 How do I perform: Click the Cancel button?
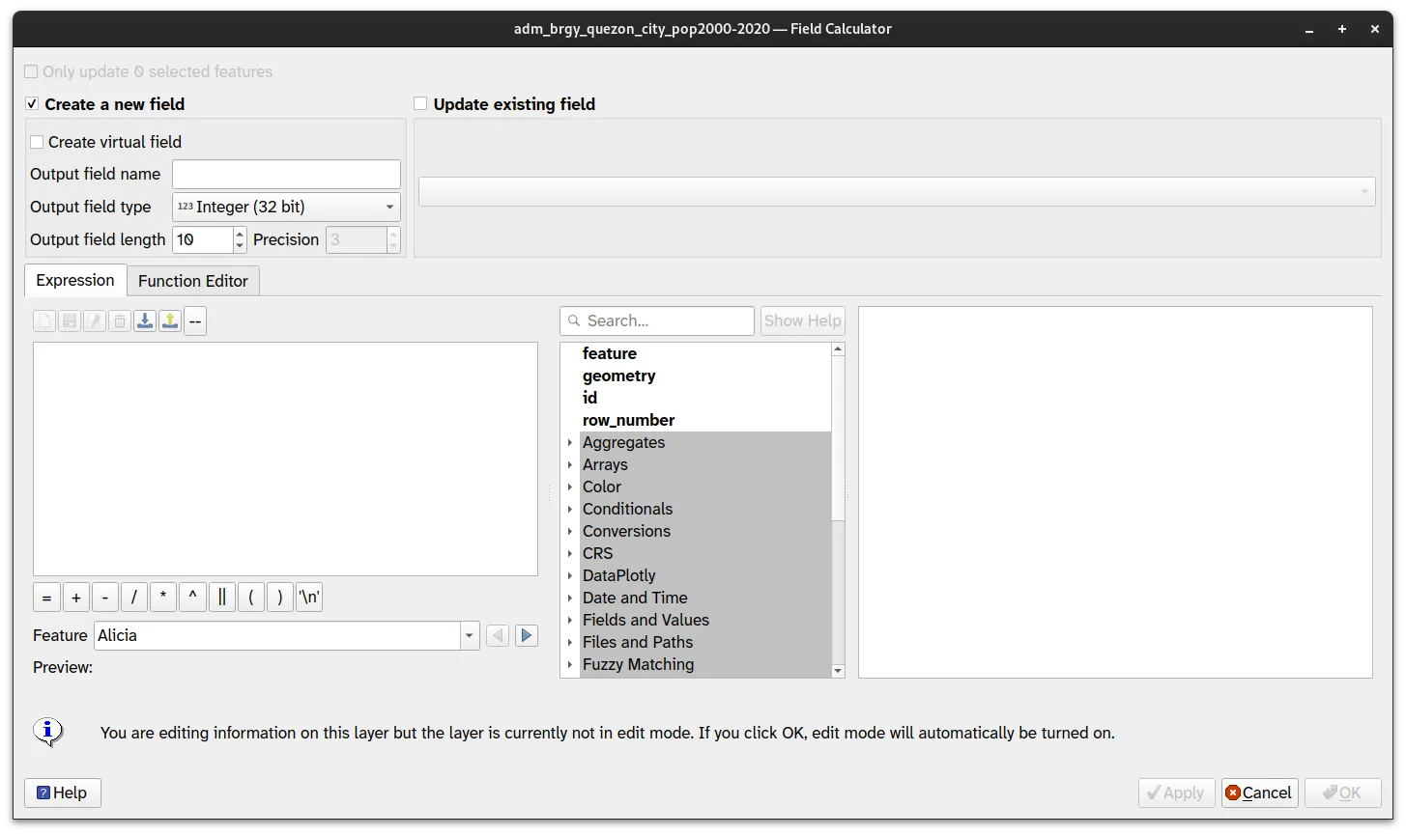1259,793
